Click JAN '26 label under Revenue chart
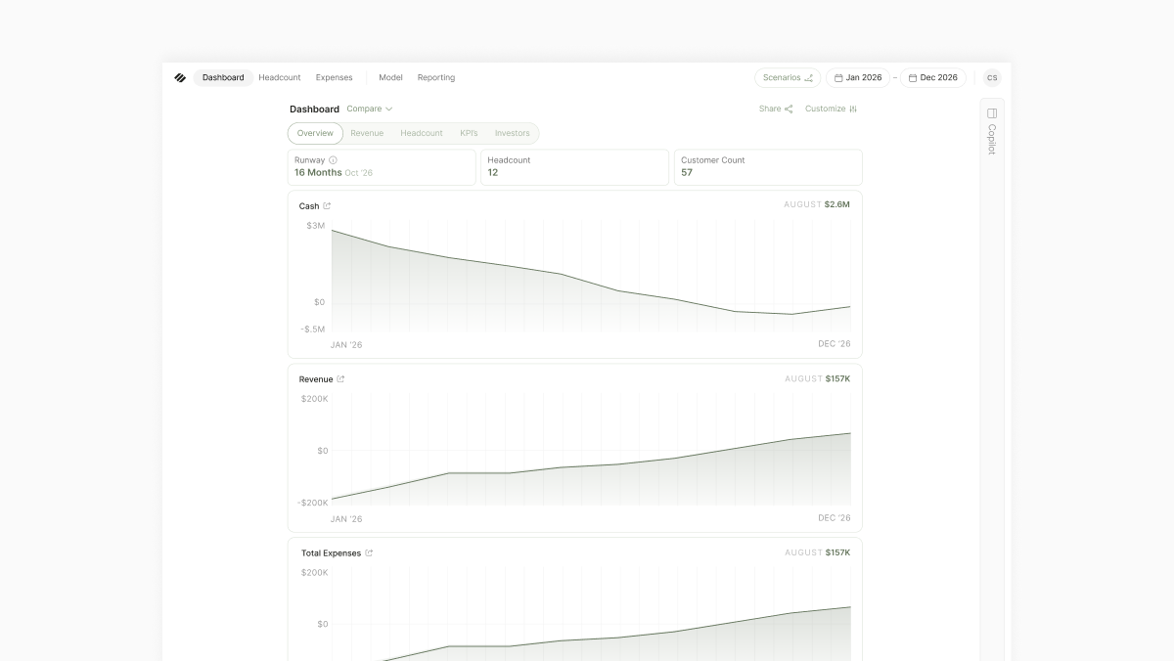1174x661 pixels. pyautogui.click(x=346, y=519)
